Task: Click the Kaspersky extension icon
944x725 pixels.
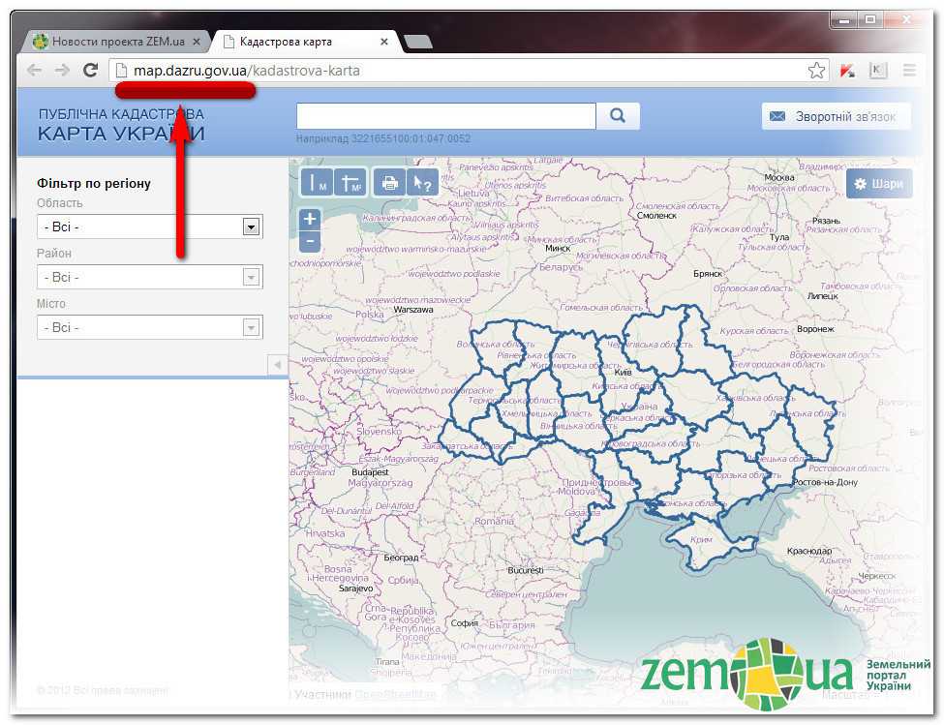Action: pos(847,70)
